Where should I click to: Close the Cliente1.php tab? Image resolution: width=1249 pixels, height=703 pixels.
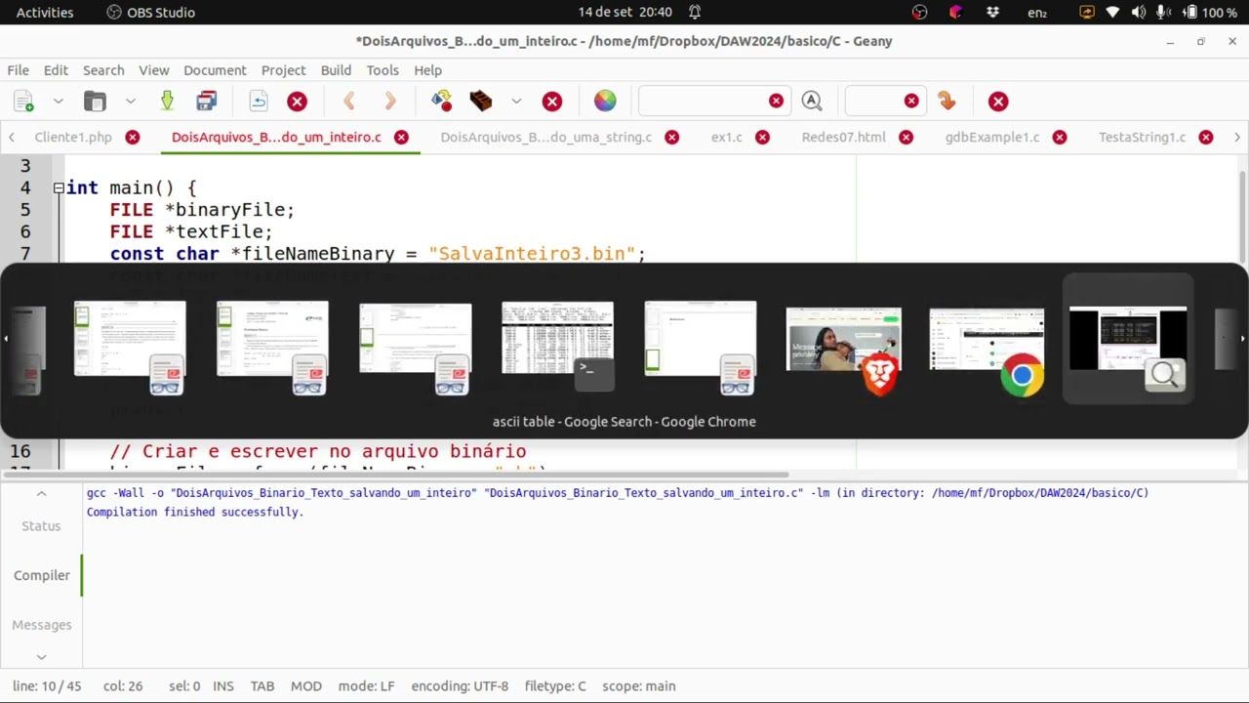tap(133, 137)
